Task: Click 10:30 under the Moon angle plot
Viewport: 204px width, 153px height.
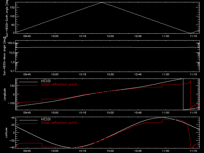Action: pyautogui.click(x=110, y=74)
